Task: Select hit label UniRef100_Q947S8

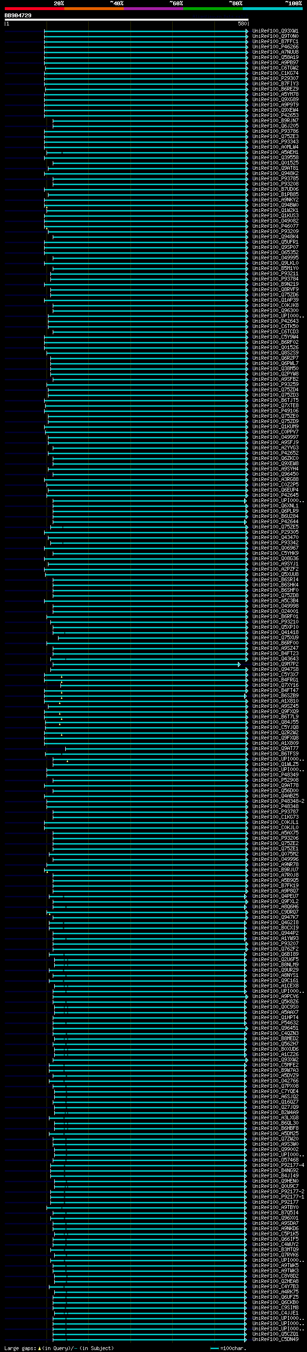Action: [x=275, y=669]
